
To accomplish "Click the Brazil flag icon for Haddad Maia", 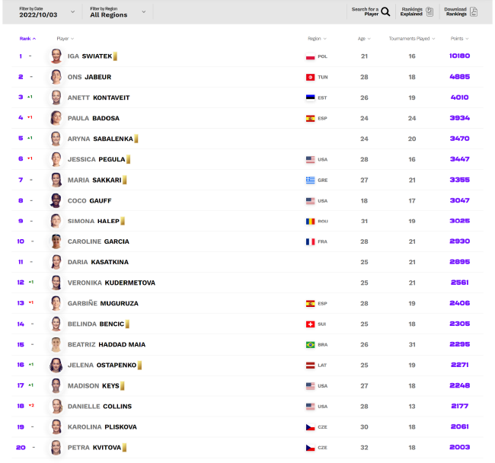I will click(x=310, y=345).
